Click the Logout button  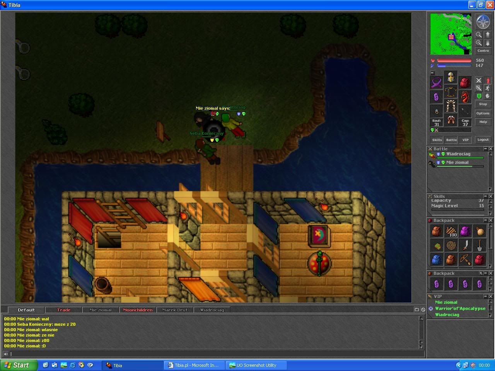pos(483,140)
